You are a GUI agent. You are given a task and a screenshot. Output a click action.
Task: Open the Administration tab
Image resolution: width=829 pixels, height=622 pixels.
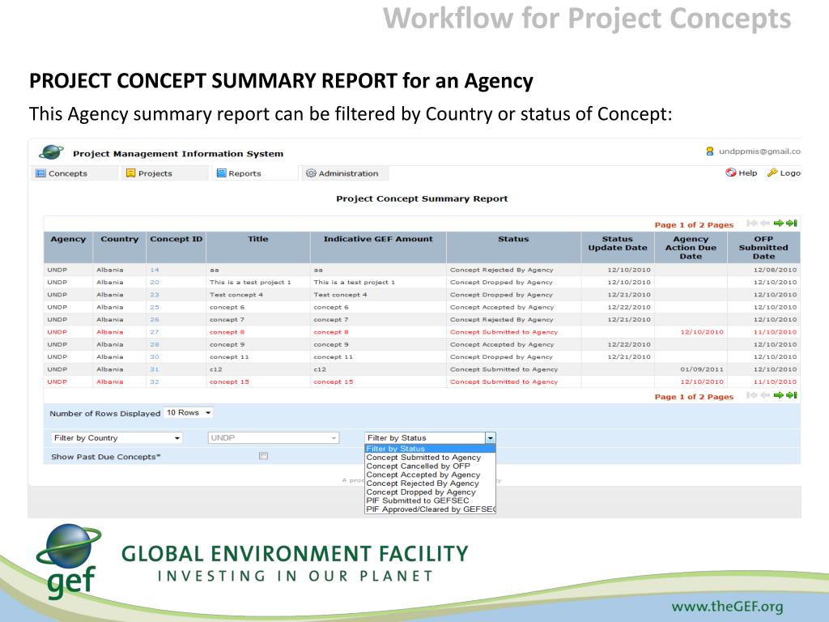[345, 173]
